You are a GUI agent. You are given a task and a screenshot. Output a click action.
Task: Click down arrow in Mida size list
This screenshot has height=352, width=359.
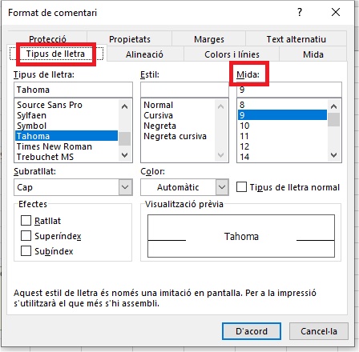333,155
